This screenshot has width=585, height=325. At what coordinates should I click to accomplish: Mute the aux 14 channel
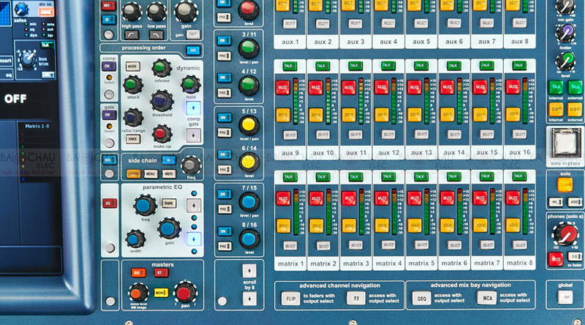point(447,87)
